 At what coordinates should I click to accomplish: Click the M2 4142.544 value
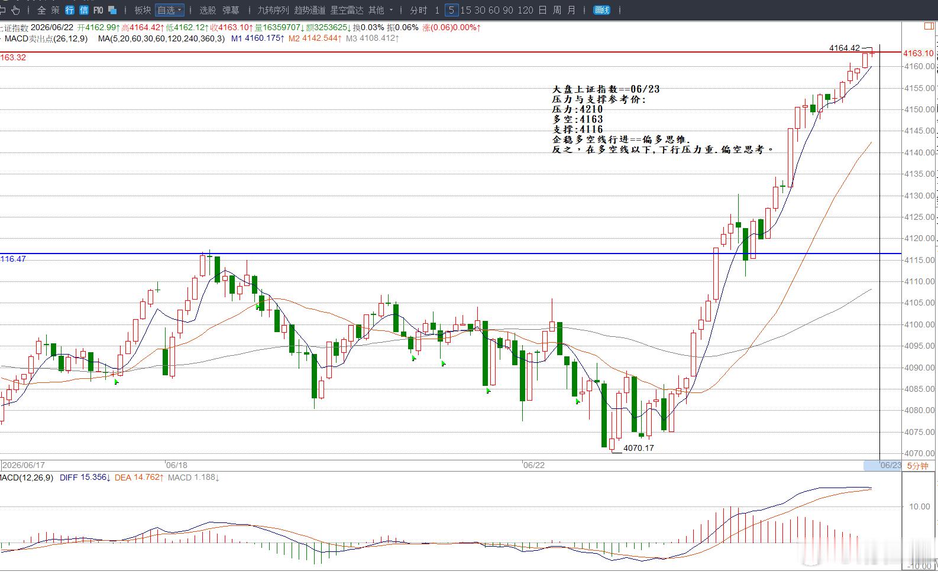315,38
